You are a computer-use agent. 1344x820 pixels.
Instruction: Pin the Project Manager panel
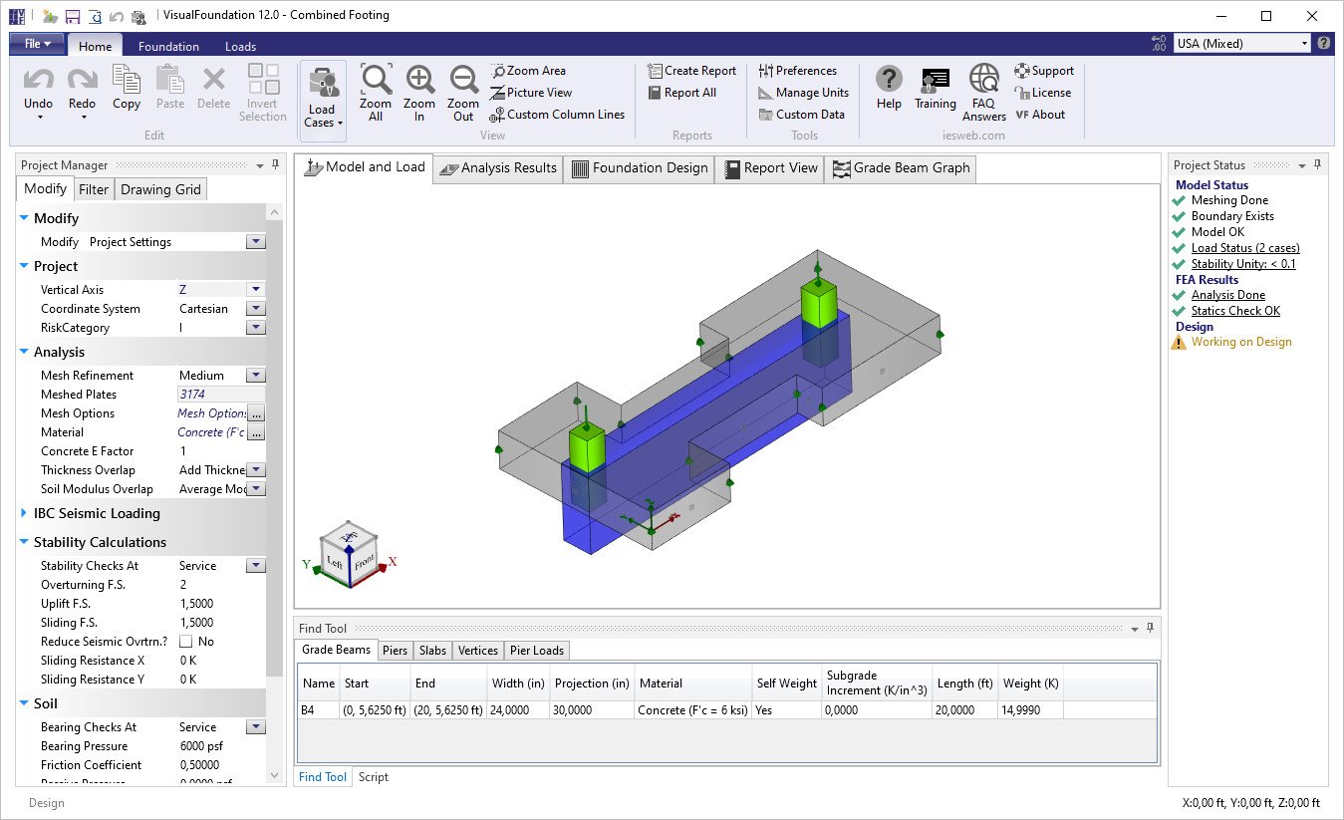(275, 165)
